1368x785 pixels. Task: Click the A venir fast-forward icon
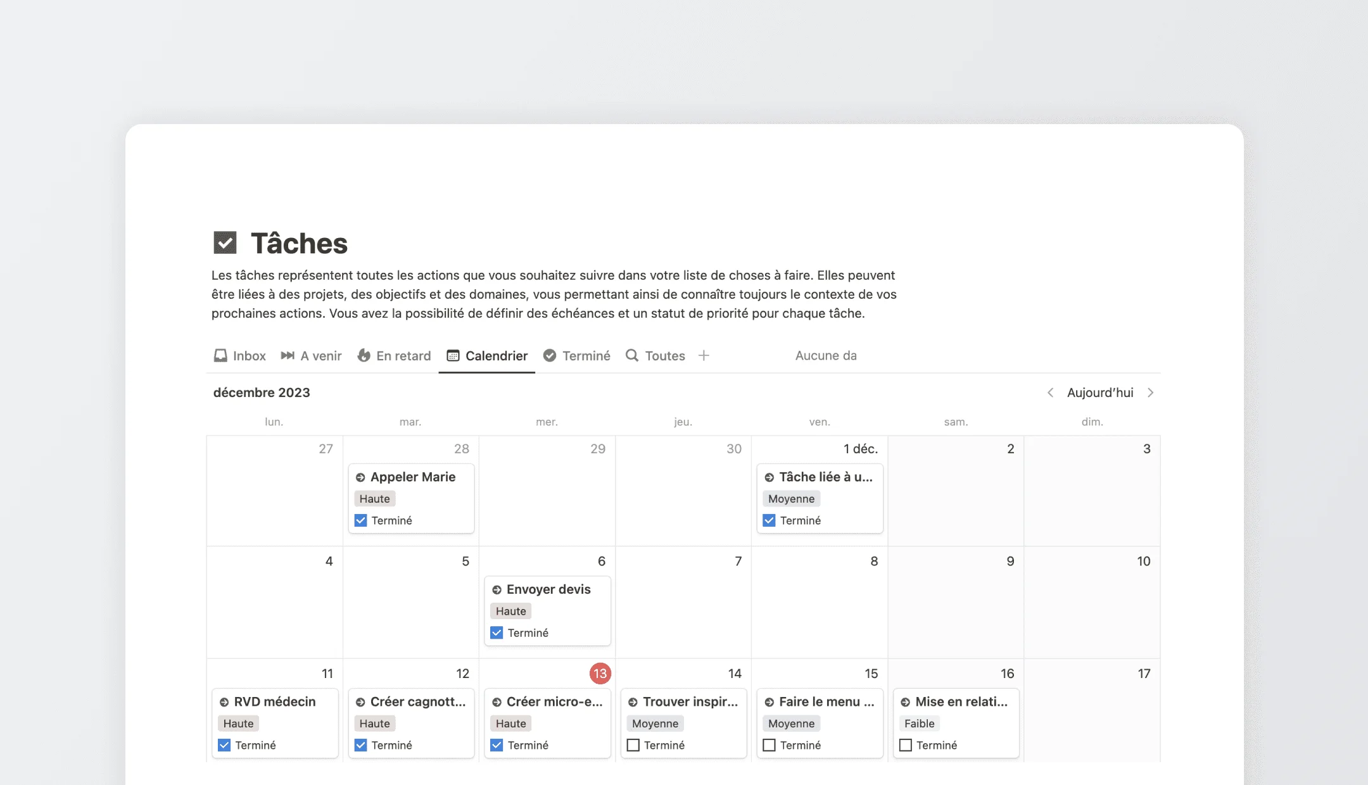point(288,356)
